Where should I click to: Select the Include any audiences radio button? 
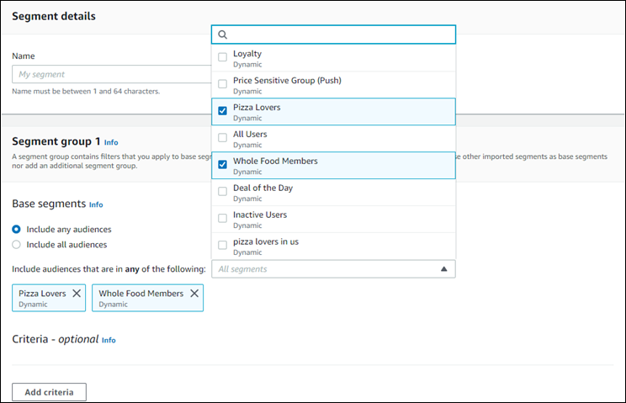(17, 229)
